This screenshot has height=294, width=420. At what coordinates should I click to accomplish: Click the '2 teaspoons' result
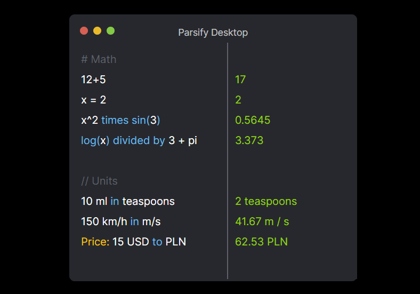pyautogui.click(x=266, y=201)
